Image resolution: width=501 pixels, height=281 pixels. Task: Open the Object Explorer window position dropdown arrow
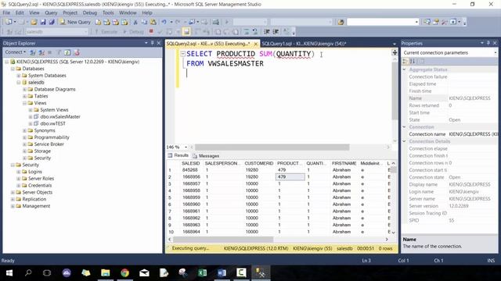pos(146,43)
